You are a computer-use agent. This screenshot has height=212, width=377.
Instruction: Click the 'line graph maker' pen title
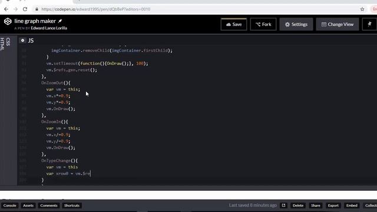pyautogui.click(x=35, y=21)
